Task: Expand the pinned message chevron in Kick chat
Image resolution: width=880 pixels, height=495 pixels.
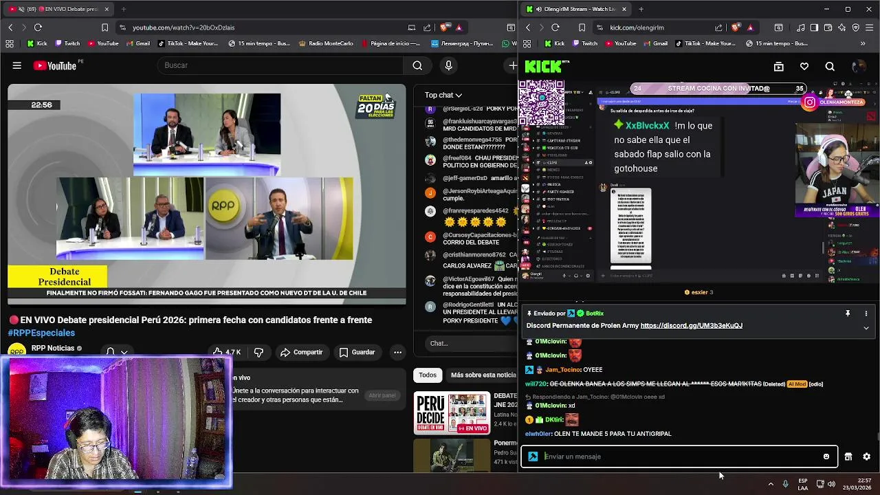Action: (x=866, y=328)
